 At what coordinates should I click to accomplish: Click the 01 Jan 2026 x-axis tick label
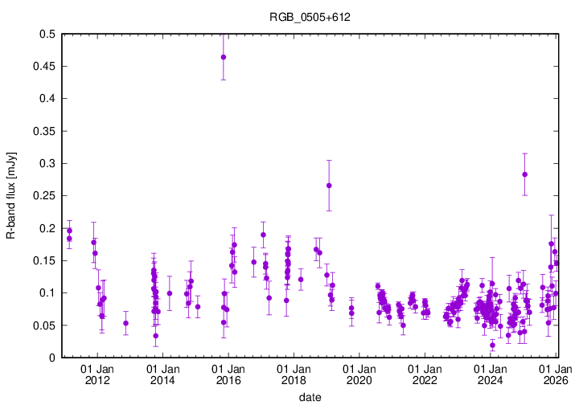pyautogui.click(x=555, y=374)
